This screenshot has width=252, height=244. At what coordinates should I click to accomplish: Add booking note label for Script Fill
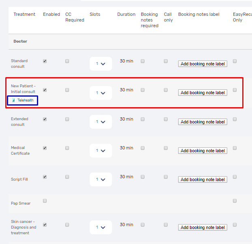[x=202, y=179]
